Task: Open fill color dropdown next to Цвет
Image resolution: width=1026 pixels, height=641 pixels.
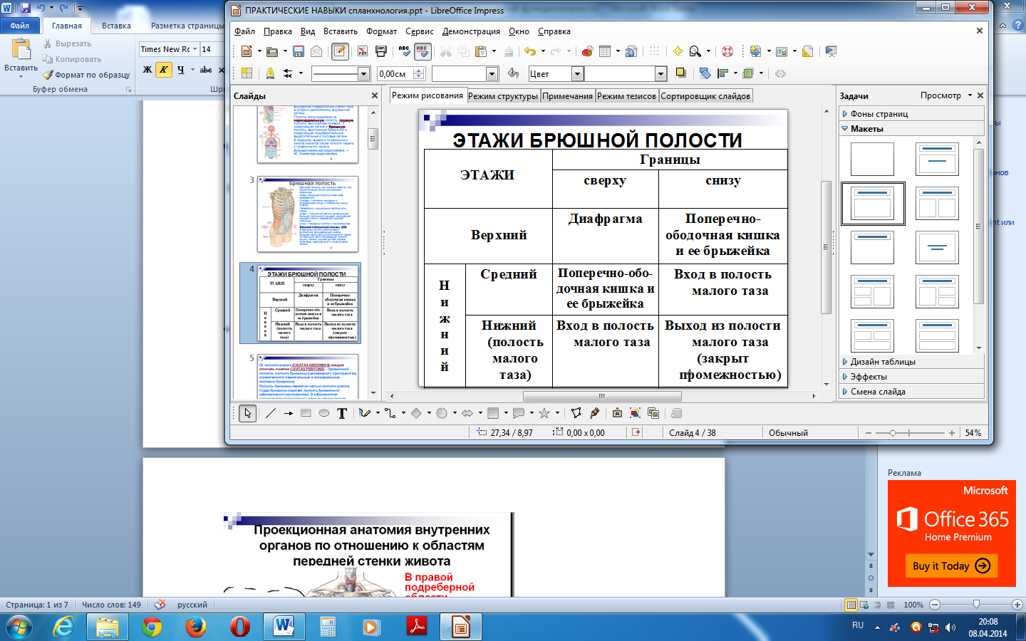Action: tap(660, 74)
